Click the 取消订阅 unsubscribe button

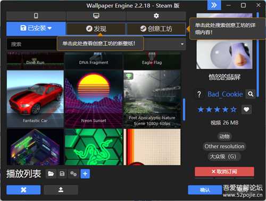[225, 171]
